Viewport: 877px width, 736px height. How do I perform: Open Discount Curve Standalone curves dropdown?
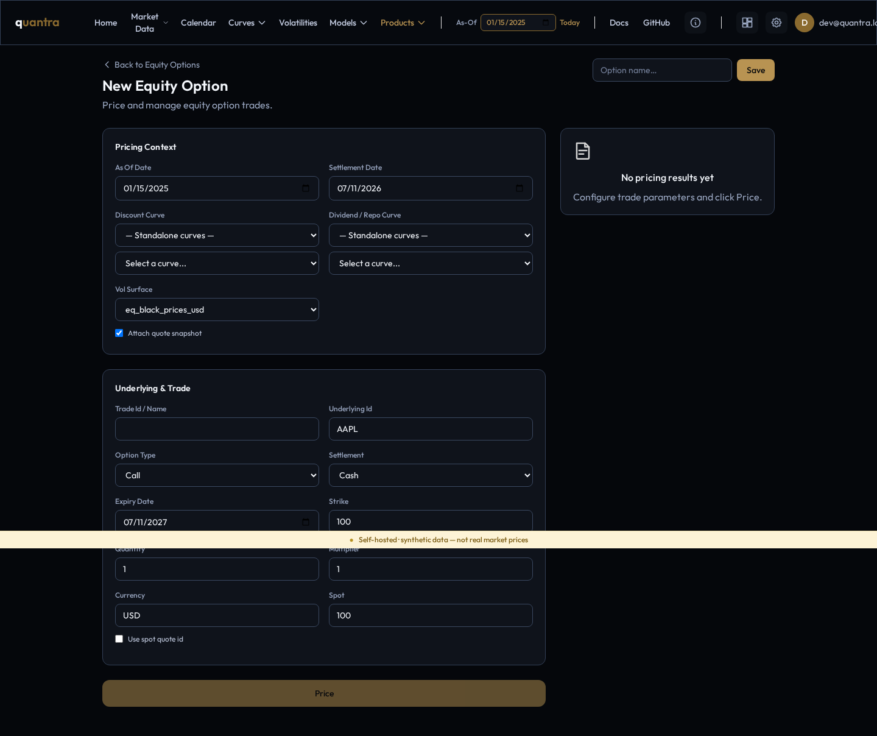(217, 235)
